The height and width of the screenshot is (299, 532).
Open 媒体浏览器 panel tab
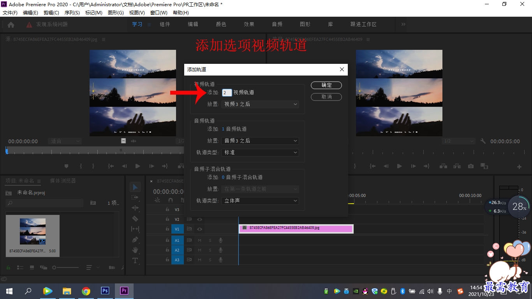tap(63, 181)
